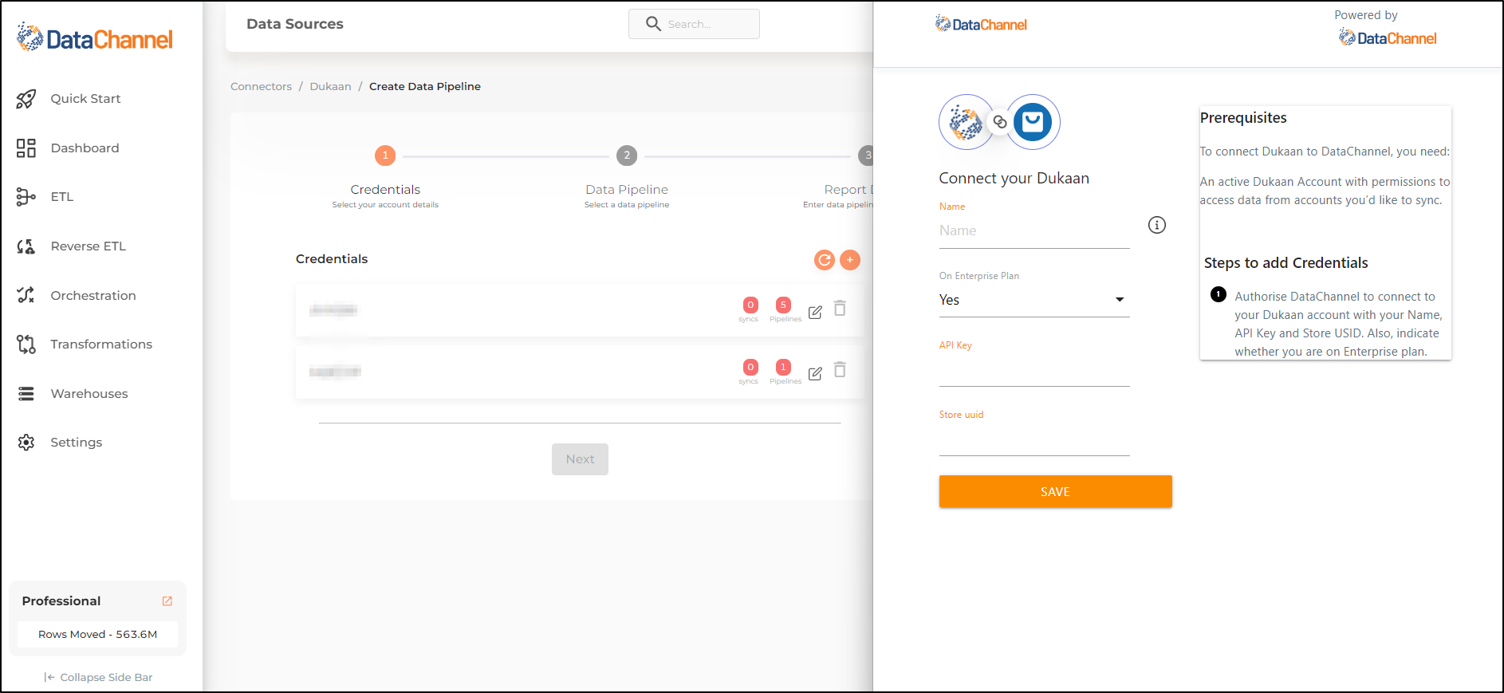Click the API Key input field
1504x693 pixels.
[1034, 370]
